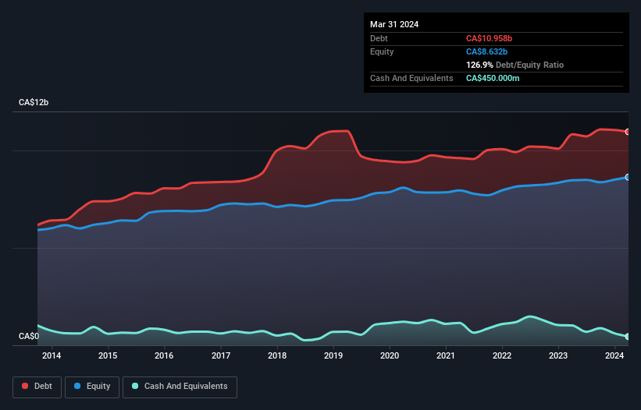Viewport: 641px width, 410px height.
Task: Toggle the Cash And Equivalents legend button
Action: [180, 387]
